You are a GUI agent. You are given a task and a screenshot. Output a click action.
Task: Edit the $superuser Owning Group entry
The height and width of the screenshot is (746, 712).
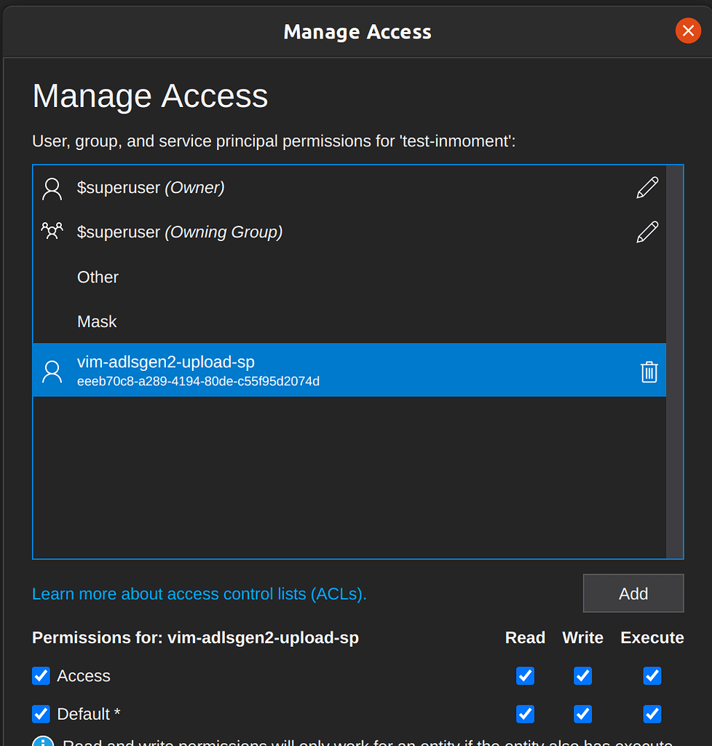(647, 231)
